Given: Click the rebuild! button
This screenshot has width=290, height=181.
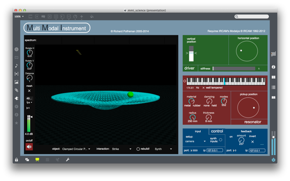Looking at the screenshot, I should (143, 149).
